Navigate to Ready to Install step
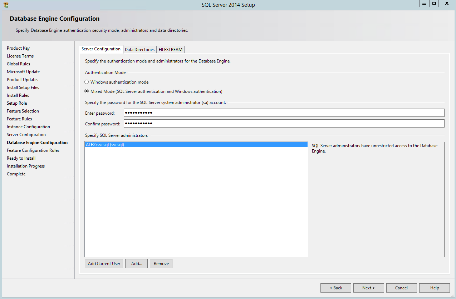 click(x=21, y=158)
